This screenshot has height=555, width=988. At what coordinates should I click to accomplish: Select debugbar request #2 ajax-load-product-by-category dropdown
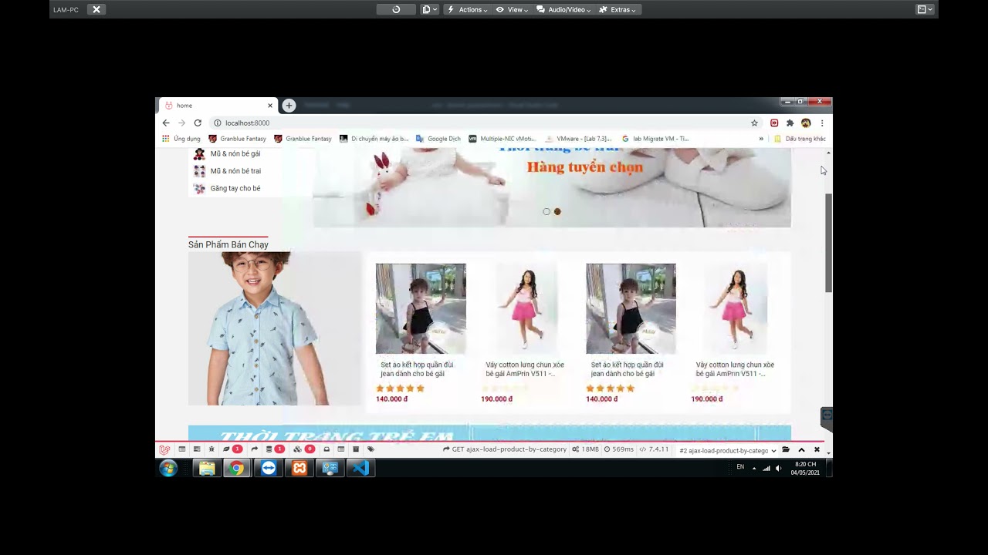pyautogui.click(x=728, y=450)
